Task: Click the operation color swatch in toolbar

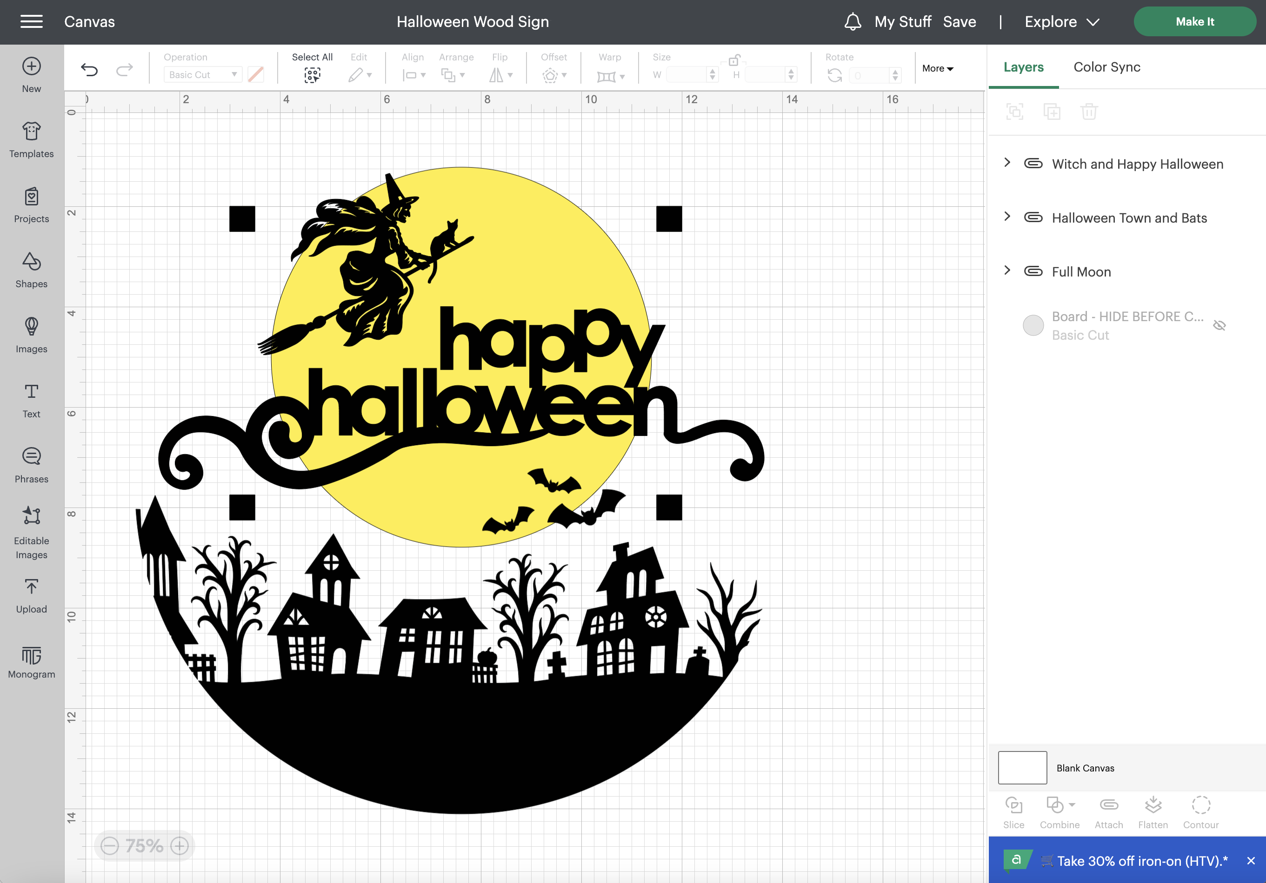Action: point(255,74)
